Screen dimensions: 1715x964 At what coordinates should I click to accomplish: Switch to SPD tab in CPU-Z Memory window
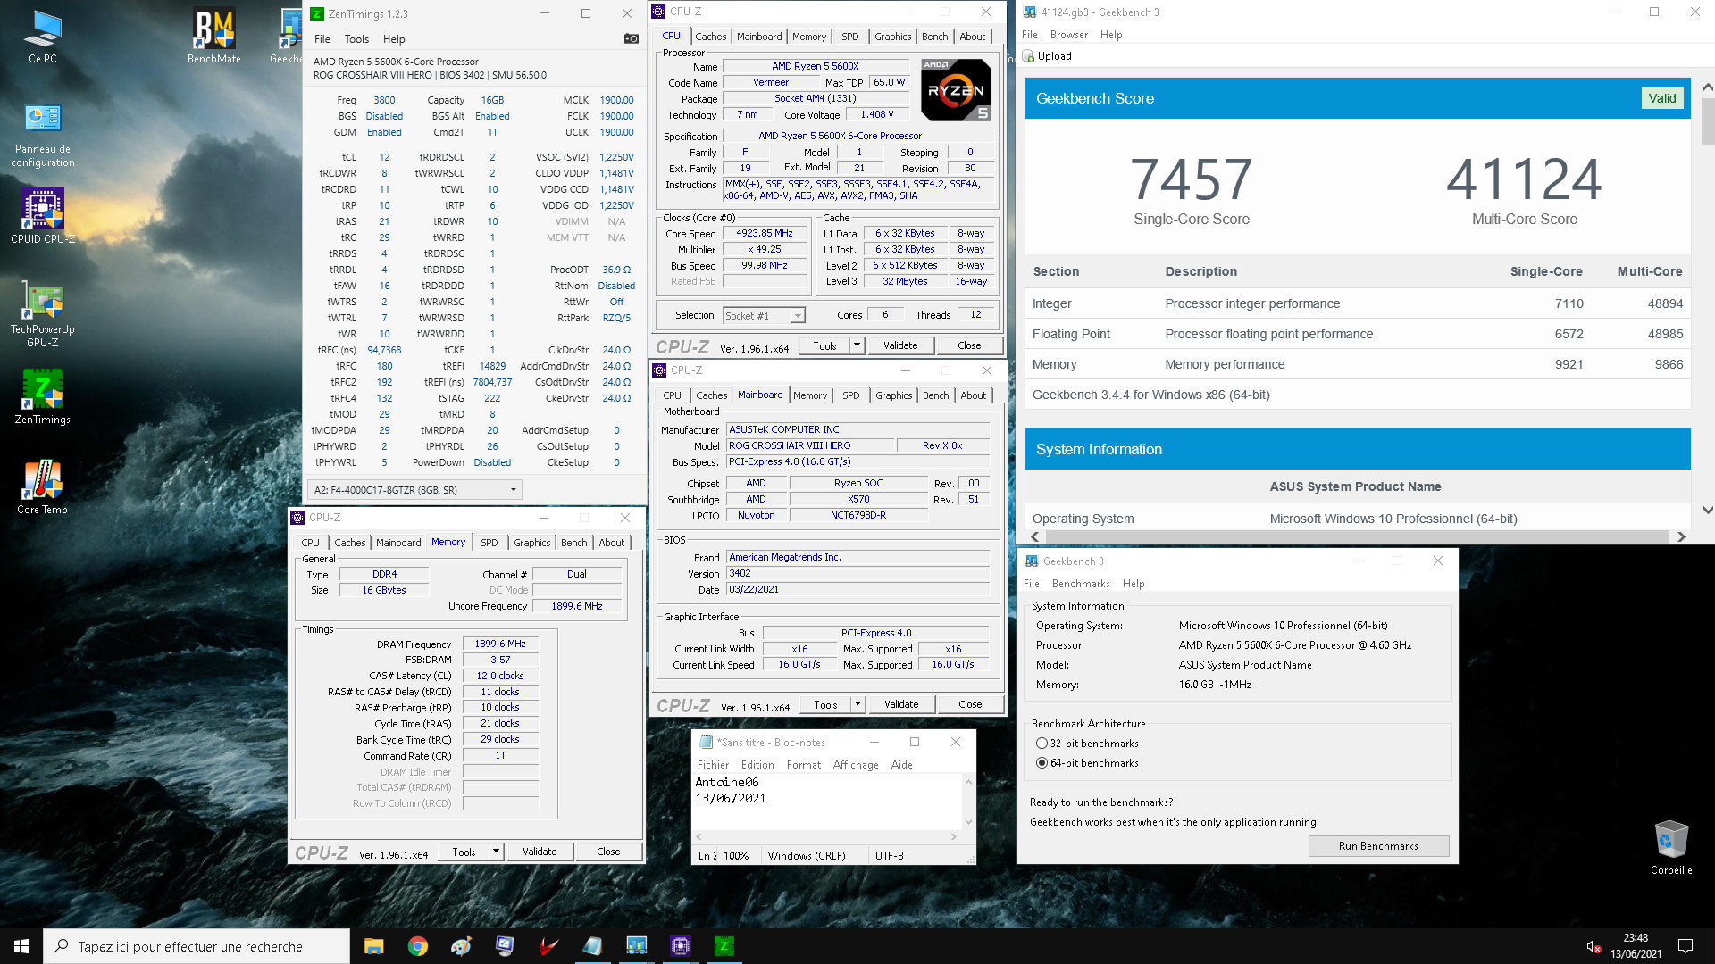pyautogui.click(x=489, y=543)
